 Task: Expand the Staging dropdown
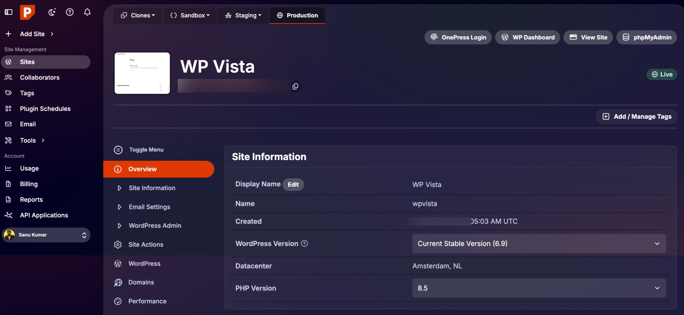pos(242,15)
